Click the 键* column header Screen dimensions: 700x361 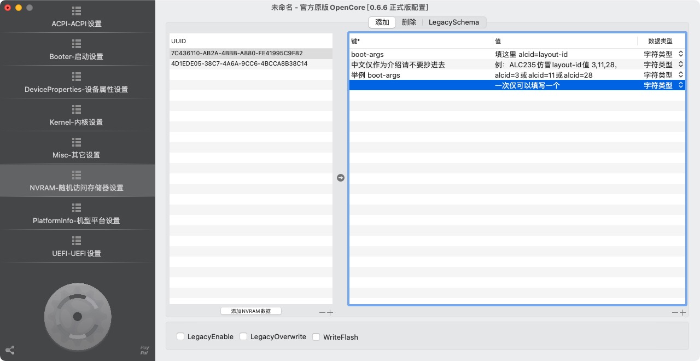(421, 41)
